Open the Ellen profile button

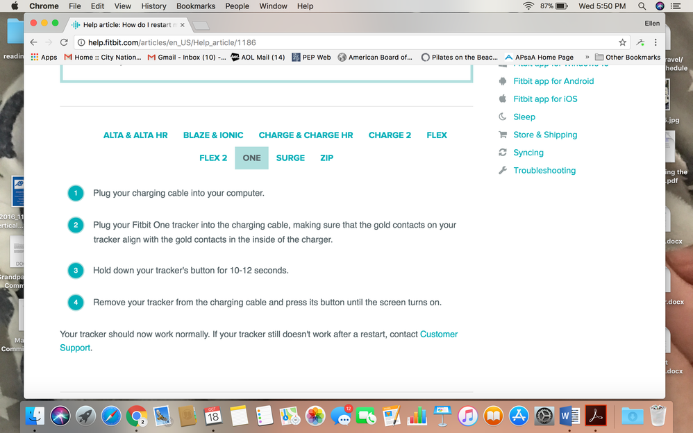click(x=652, y=23)
